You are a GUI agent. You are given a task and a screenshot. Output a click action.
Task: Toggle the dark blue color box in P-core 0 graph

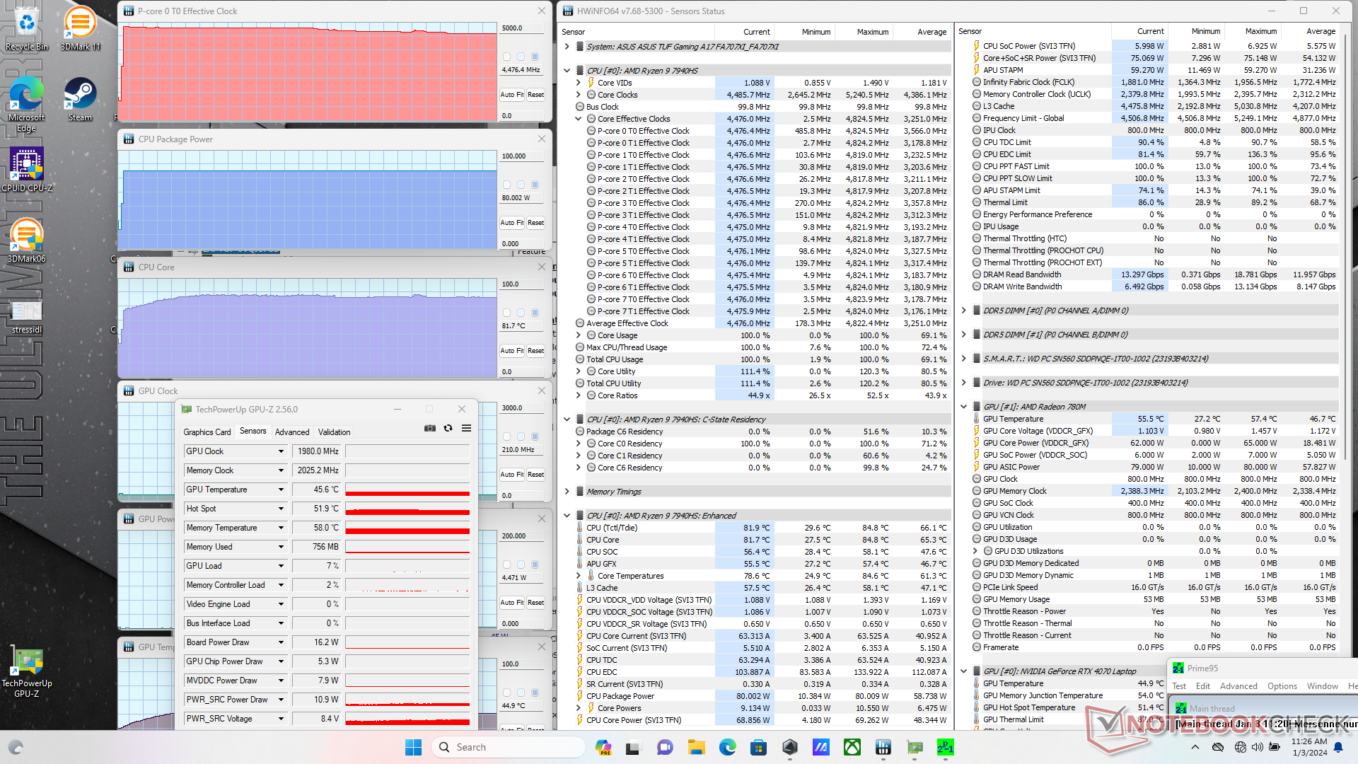click(x=535, y=57)
